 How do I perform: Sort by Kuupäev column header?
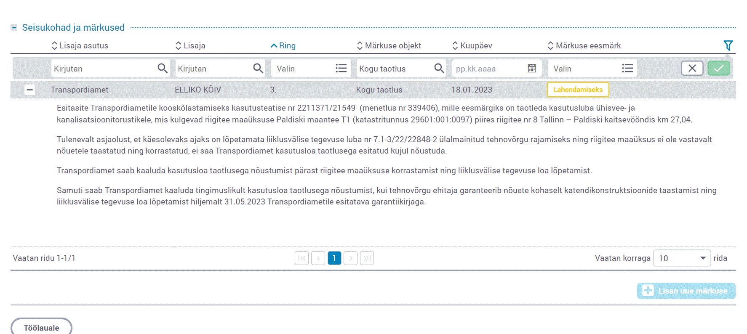pos(472,45)
